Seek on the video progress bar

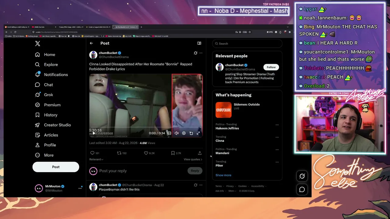[146, 127]
